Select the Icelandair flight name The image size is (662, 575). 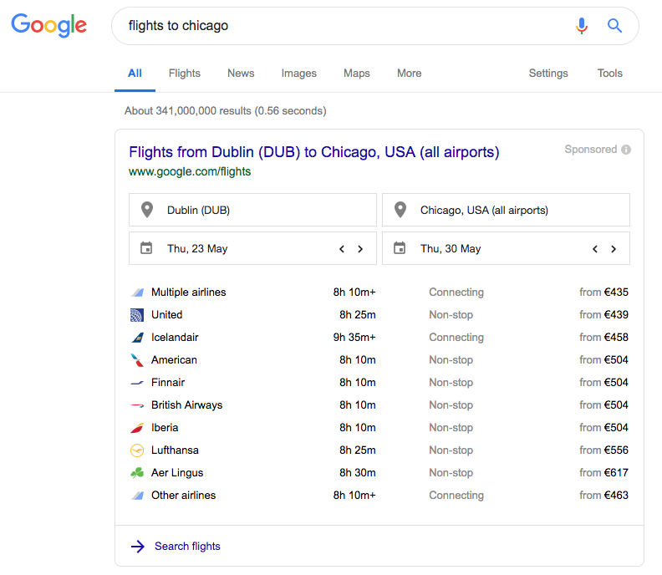point(175,338)
